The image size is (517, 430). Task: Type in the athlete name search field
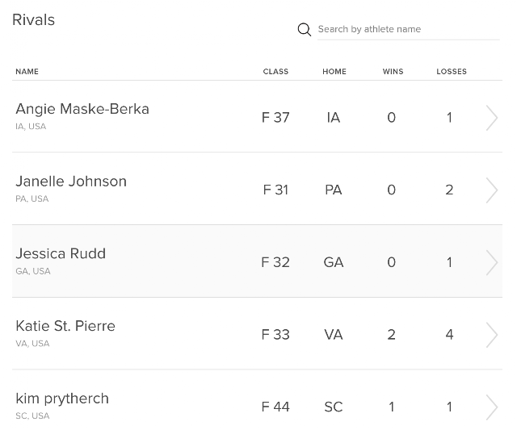coord(407,29)
